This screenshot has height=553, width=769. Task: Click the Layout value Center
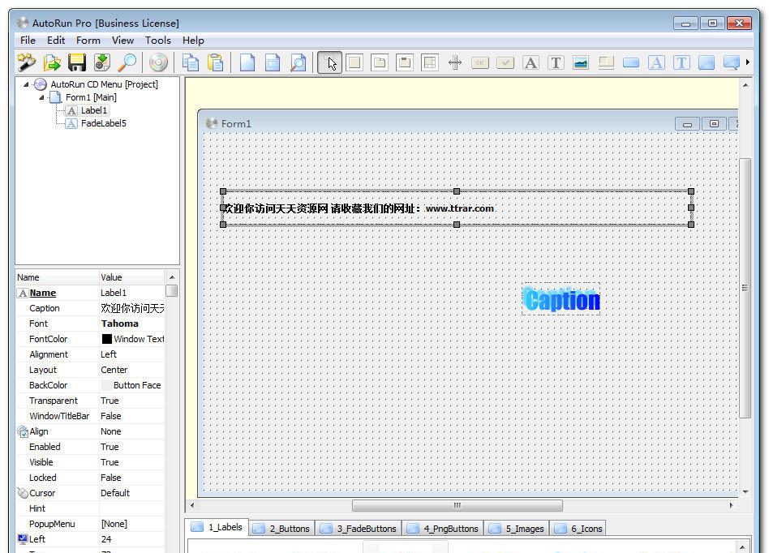coord(132,370)
